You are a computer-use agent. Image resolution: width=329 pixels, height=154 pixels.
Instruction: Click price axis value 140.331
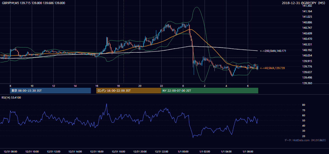coord(307,44)
